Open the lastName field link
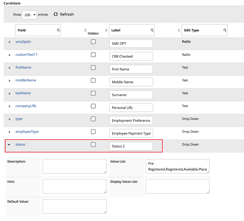The image size is (244, 221). click(23, 93)
